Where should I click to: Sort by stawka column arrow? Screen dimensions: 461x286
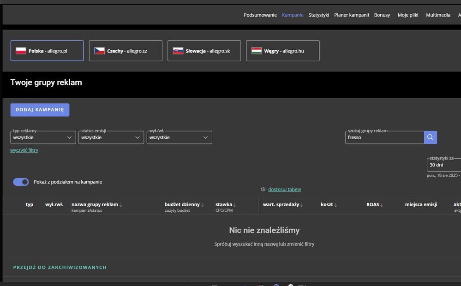click(234, 205)
